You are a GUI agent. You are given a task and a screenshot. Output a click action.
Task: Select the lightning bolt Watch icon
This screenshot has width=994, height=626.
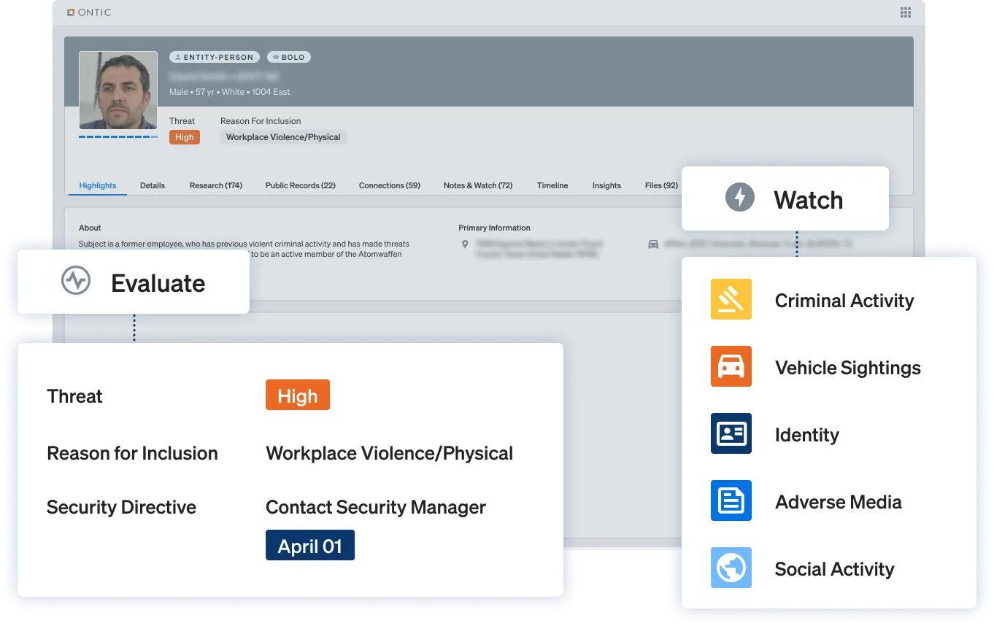point(739,198)
